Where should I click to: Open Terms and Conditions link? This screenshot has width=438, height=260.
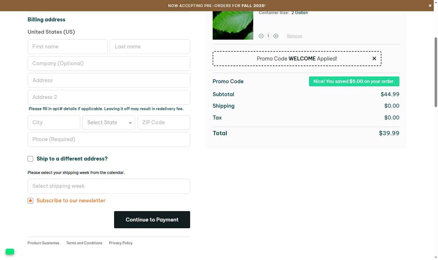(84, 243)
